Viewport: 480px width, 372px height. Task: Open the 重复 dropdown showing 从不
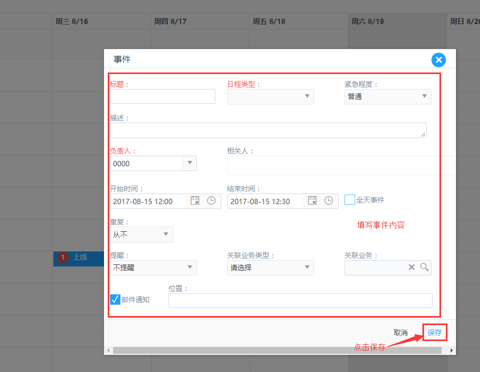166,234
